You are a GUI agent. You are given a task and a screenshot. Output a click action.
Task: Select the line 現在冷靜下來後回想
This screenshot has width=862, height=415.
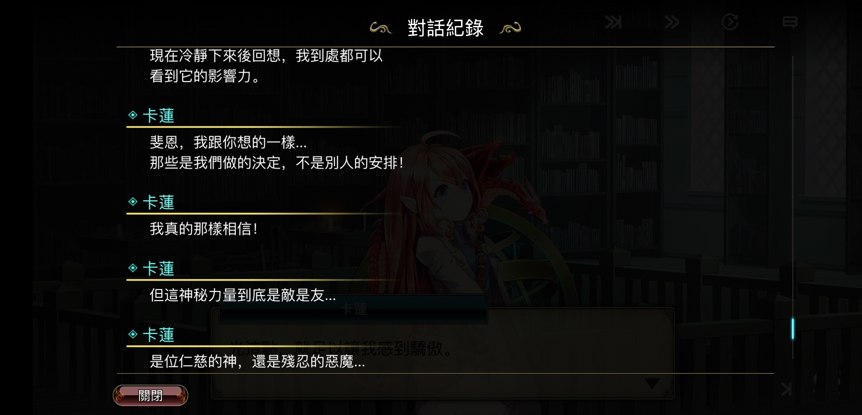point(266,56)
